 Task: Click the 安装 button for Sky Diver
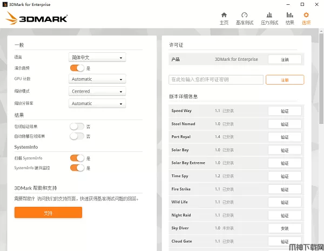click(x=285, y=228)
